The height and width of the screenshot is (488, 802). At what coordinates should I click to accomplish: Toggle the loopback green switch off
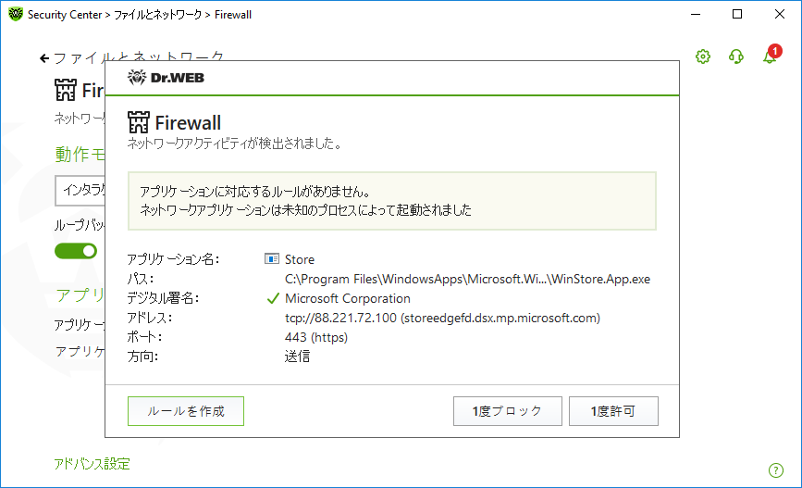coord(76,251)
